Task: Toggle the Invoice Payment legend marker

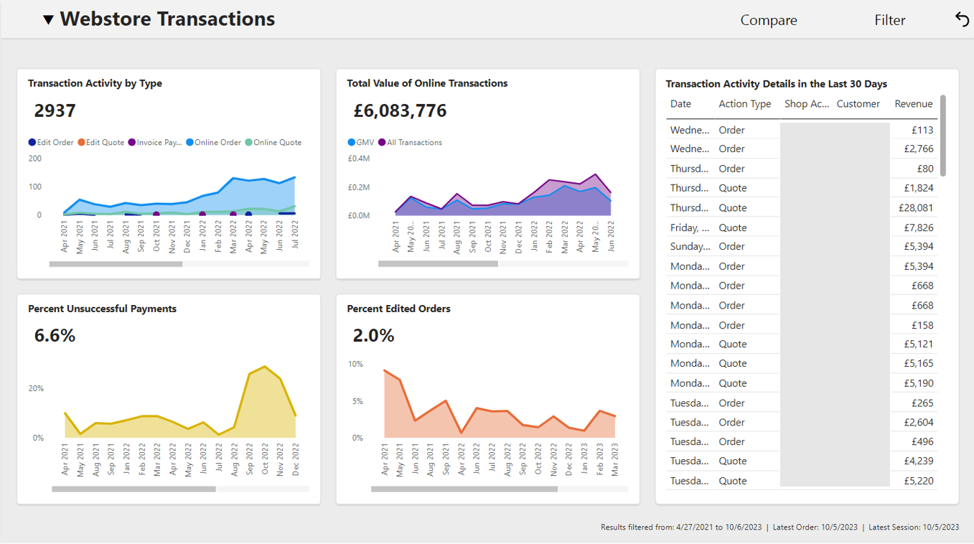Action: tap(131, 142)
